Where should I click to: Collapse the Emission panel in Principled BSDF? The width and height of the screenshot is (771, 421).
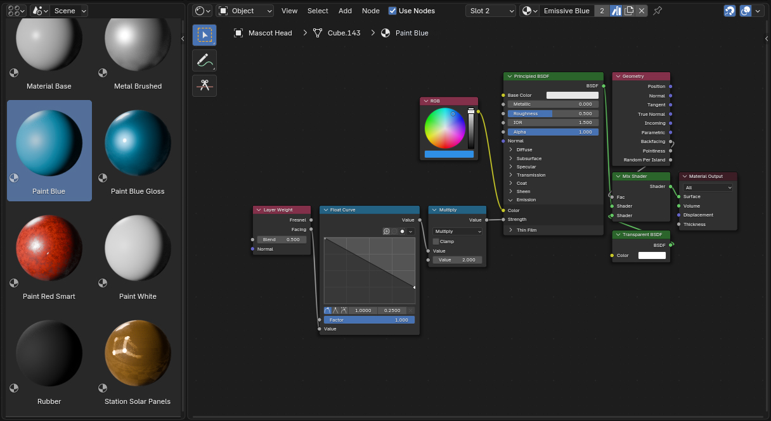coord(510,199)
